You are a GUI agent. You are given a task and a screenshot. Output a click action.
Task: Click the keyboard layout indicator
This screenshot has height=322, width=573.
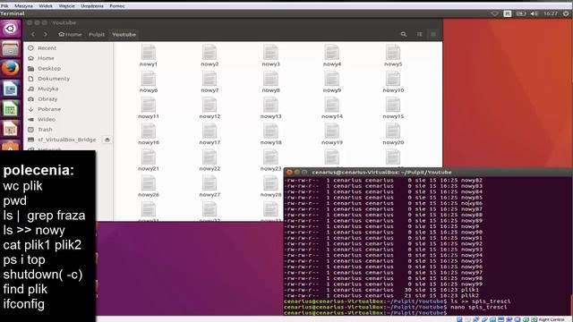pos(508,13)
